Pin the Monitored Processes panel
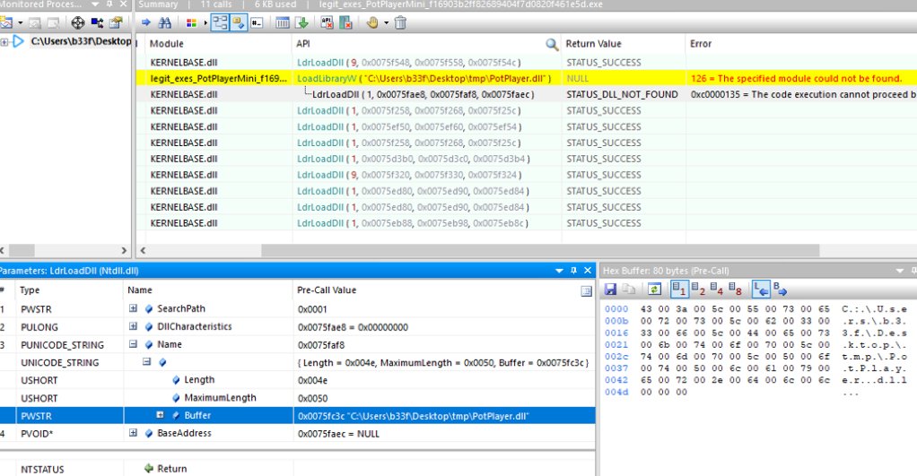This screenshot has width=917, height=476. coord(109,4)
